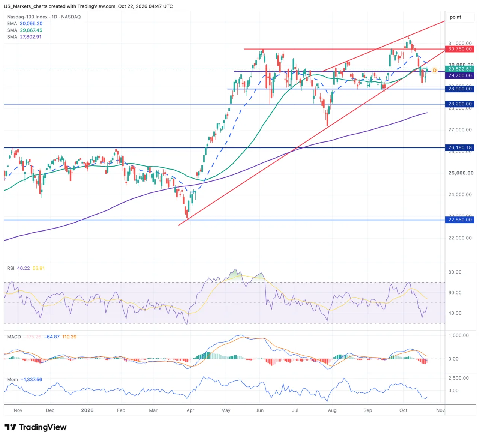Click the 25,000.00 price axis value

(460, 173)
